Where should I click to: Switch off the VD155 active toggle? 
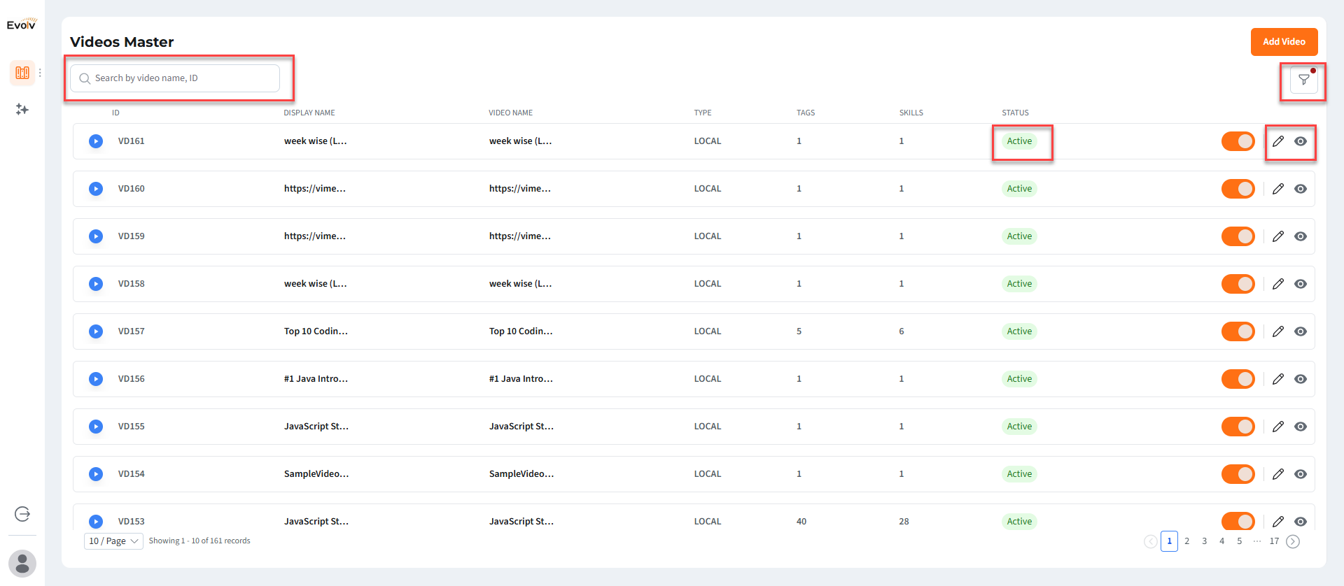click(1238, 427)
